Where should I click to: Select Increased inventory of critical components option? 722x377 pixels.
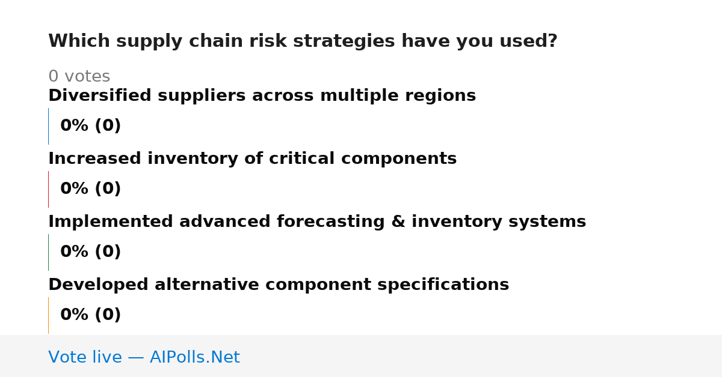(252, 159)
